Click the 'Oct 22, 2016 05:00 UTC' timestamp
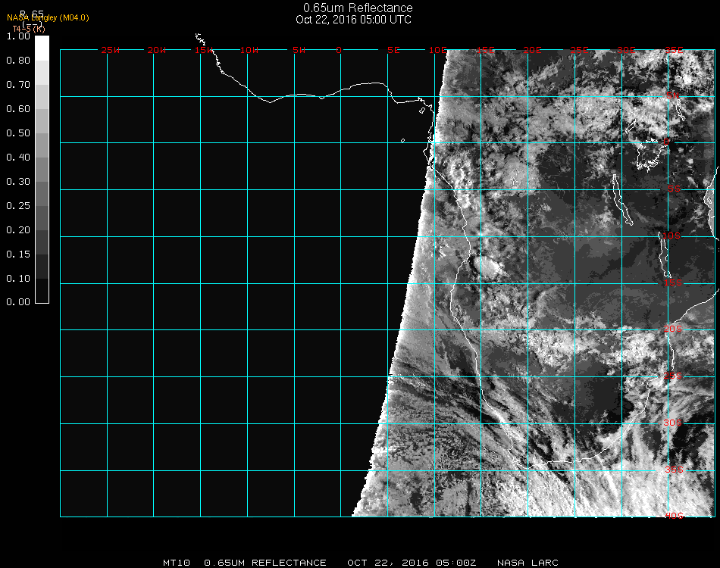720x568 pixels. (353, 20)
